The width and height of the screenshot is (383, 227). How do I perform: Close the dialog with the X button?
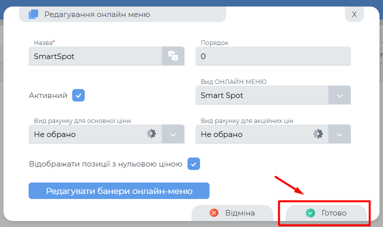click(x=354, y=14)
